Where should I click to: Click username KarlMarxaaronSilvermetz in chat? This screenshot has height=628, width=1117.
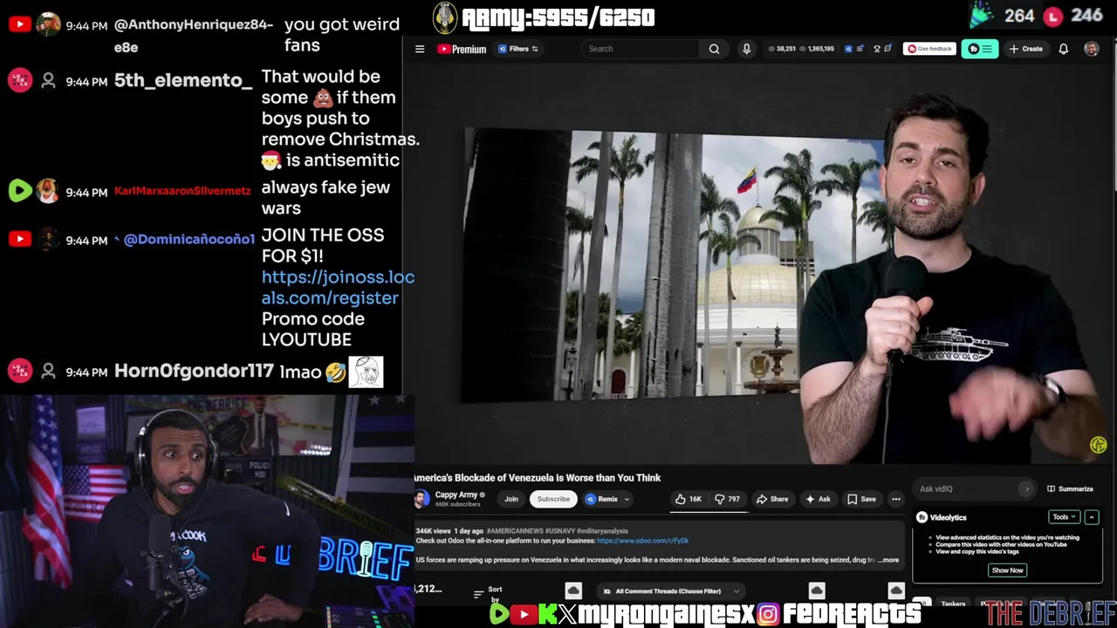tap(182, 191)
